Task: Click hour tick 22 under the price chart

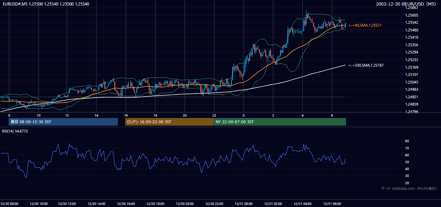Action: pos(214,115)
